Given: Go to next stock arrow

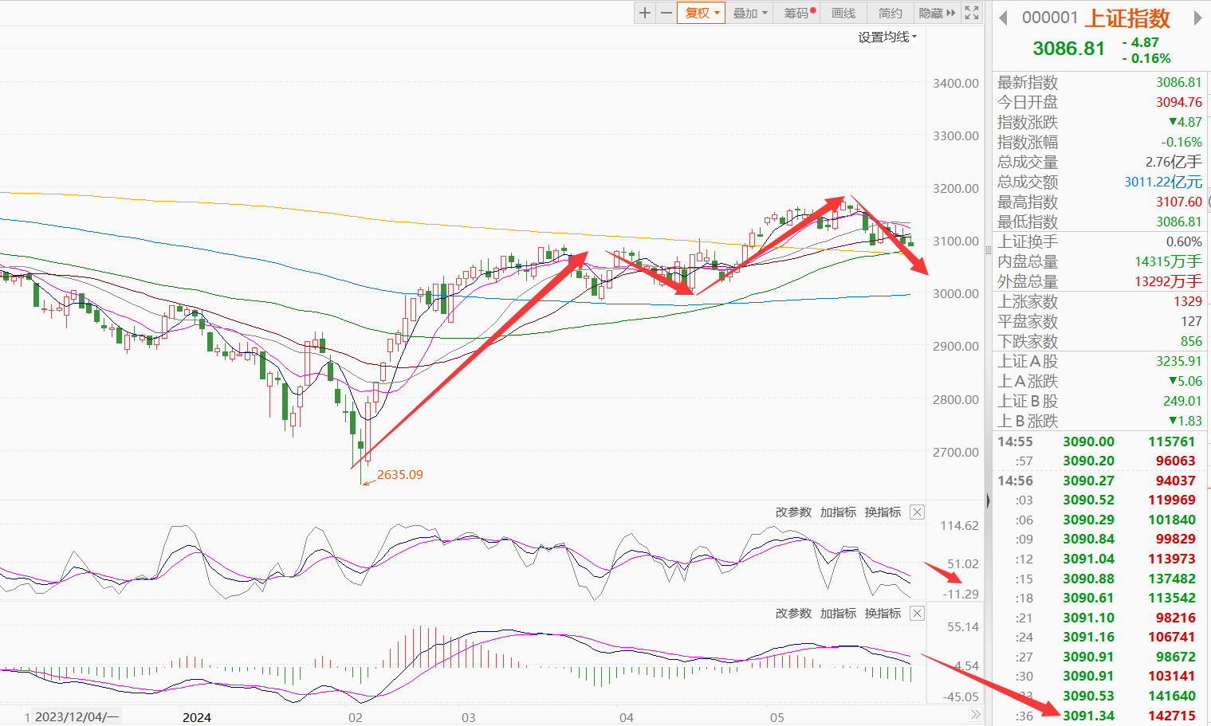Looking at the screenshot, I should tap(1197, 18).
